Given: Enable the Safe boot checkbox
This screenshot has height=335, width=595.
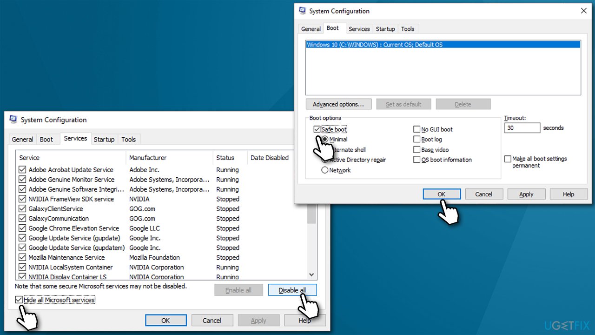Looking at the screenshot, I should [x=317, y=129].
